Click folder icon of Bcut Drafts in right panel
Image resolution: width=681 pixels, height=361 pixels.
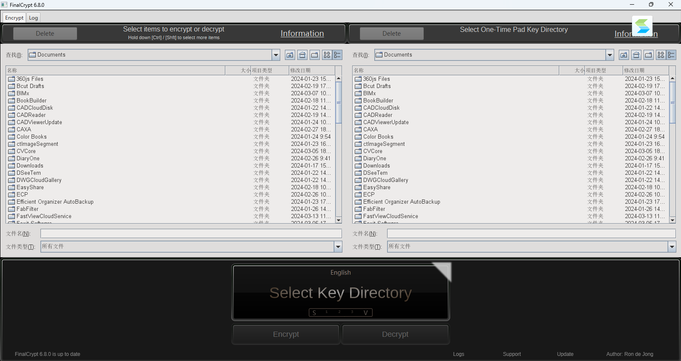[x=358, y=86]
